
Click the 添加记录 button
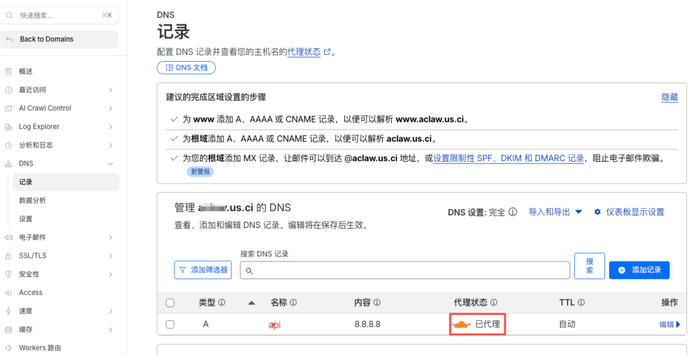pos(639,270)
